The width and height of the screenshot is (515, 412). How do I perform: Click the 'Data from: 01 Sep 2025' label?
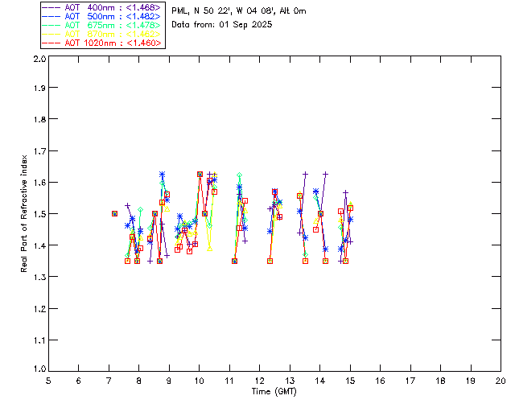pos(222,24)
